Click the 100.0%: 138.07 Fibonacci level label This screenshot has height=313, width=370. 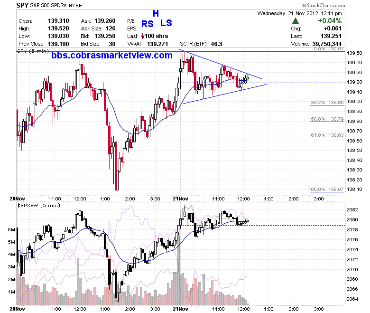pyautogui.click(x=326, y=189)
